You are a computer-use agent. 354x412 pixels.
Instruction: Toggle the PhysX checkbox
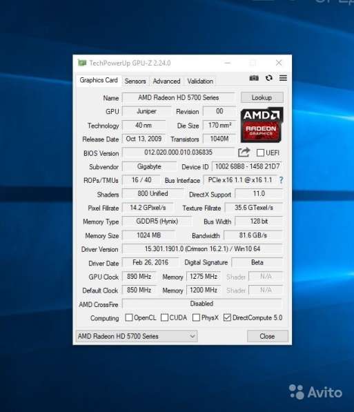196,317
